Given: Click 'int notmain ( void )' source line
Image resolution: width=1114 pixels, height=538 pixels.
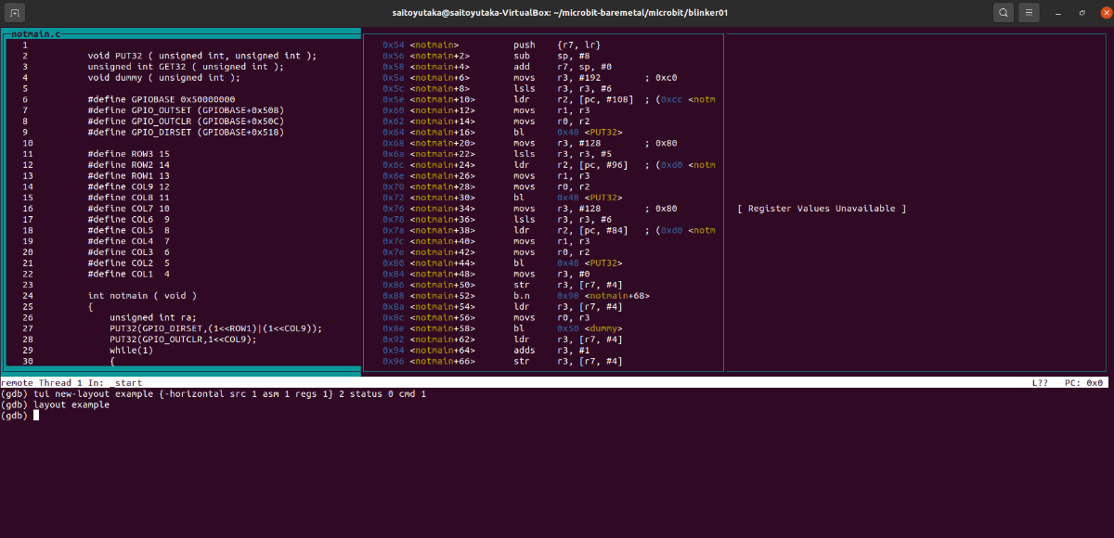Looking at the screenshot, I should tap(142, 296).
